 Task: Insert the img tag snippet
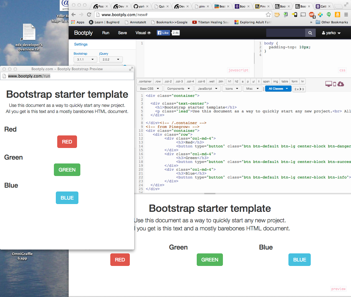pos(275,81)
